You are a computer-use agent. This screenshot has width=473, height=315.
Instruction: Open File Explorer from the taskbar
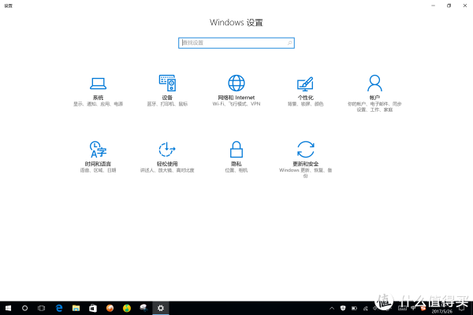tap(76, 308)
